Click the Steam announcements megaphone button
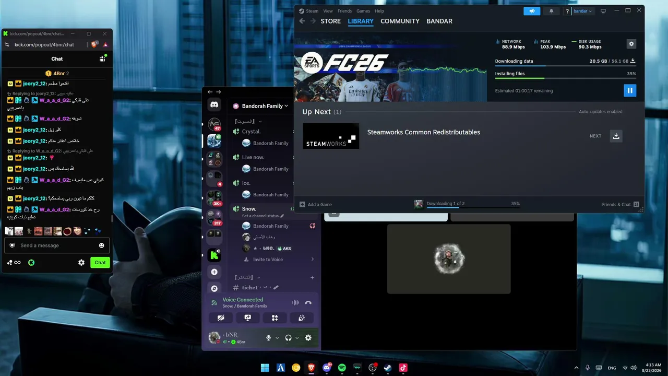668x376 pixels. click(532, 11)
